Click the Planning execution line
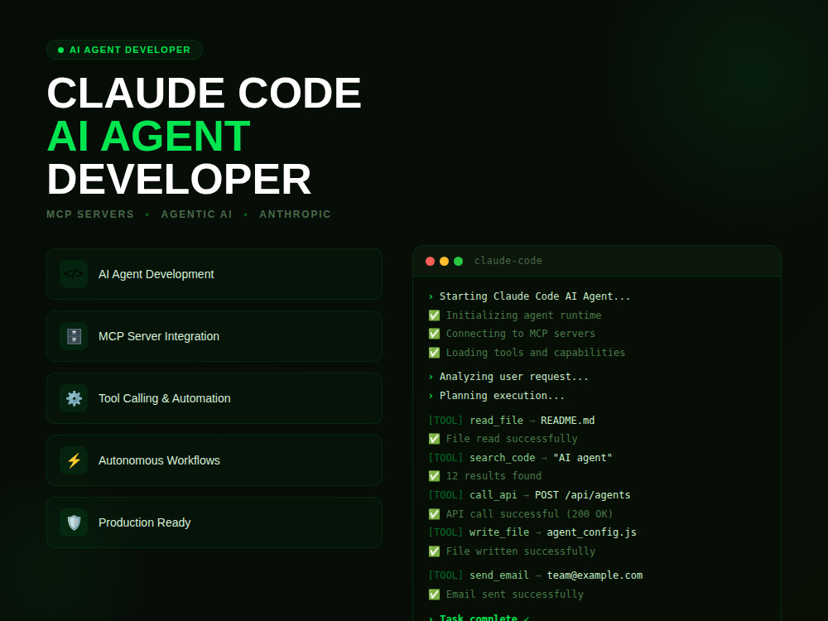The height and width of the screenshot is (621, 828). coord(496,396)
